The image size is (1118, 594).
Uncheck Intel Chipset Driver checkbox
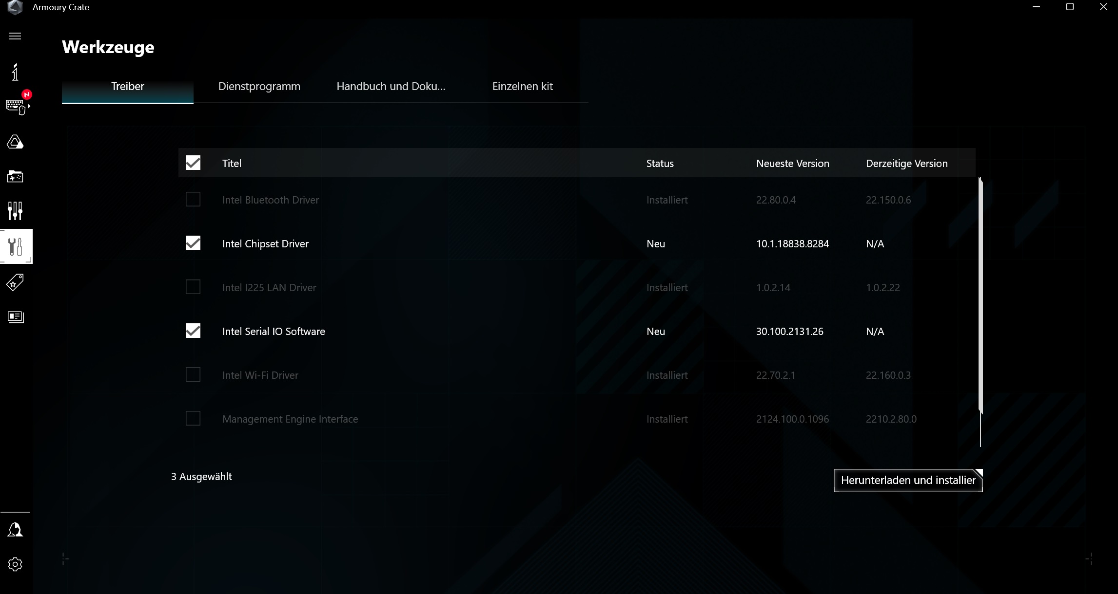tap(193, 243)
